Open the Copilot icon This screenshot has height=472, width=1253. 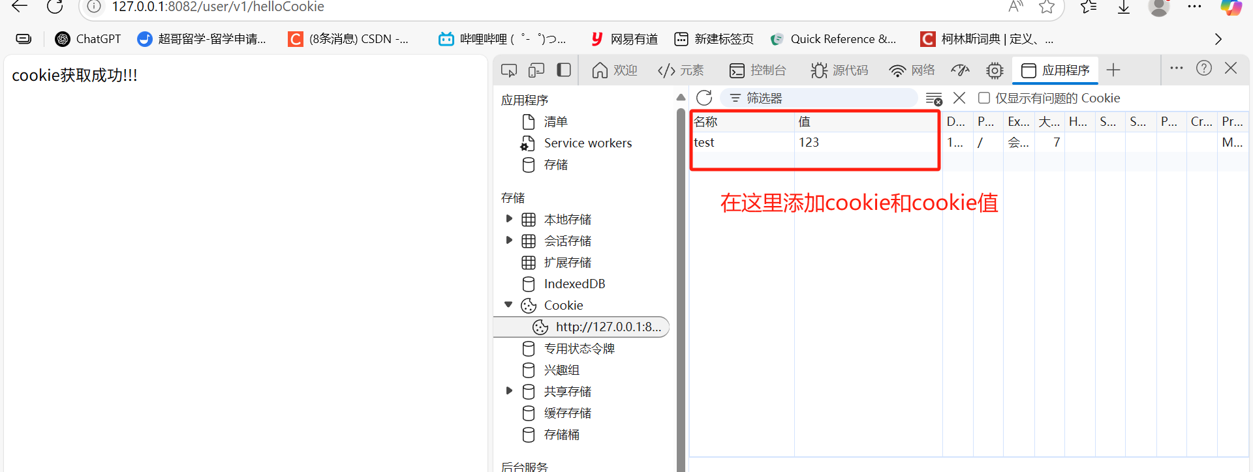tap(1231, 7)
